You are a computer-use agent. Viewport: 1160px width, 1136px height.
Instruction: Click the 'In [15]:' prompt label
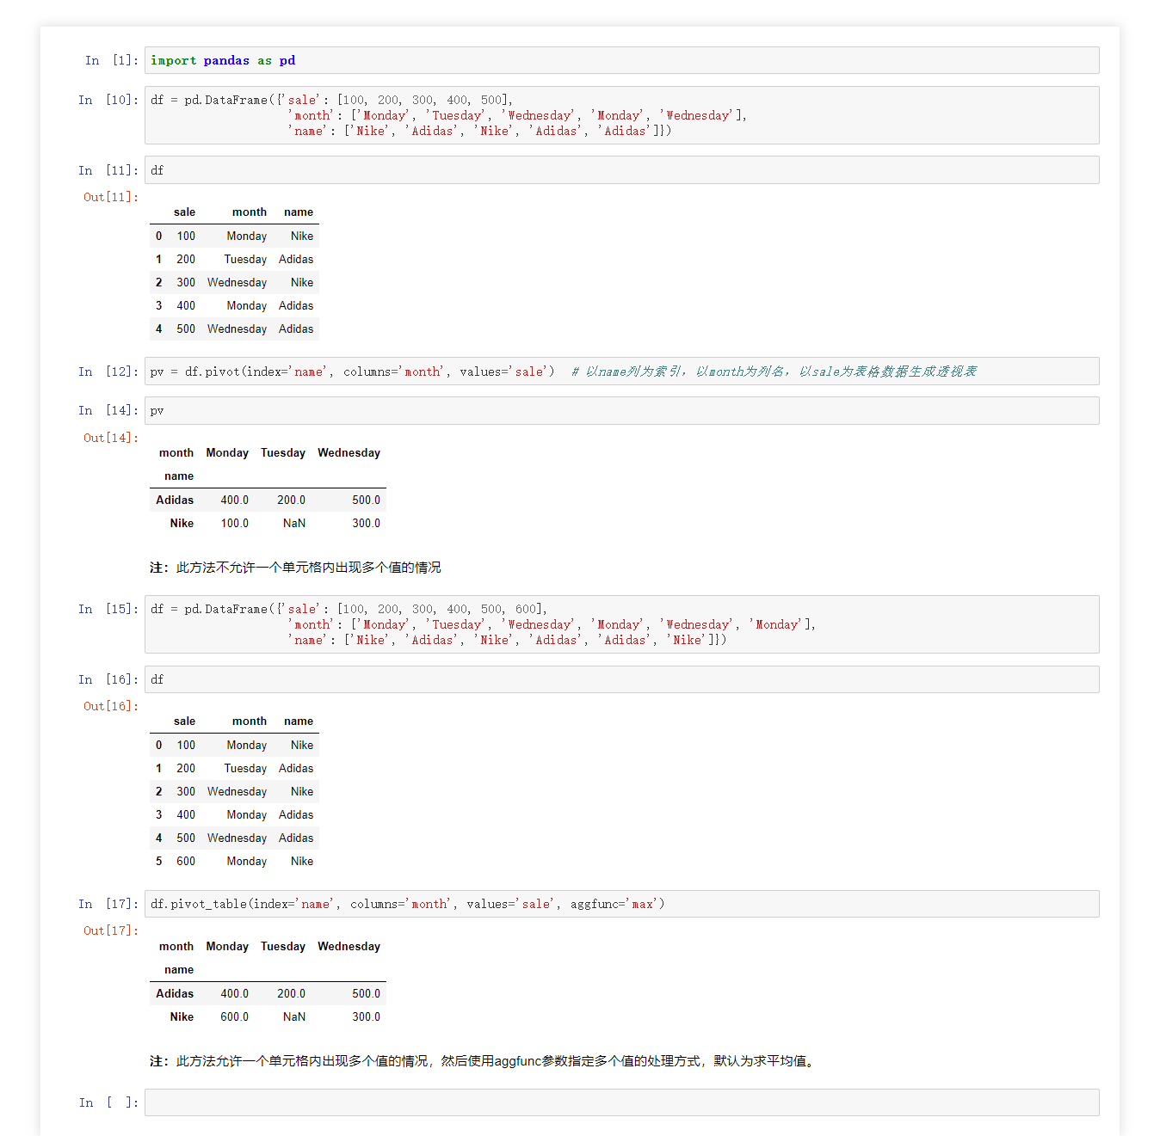point(108,609)
